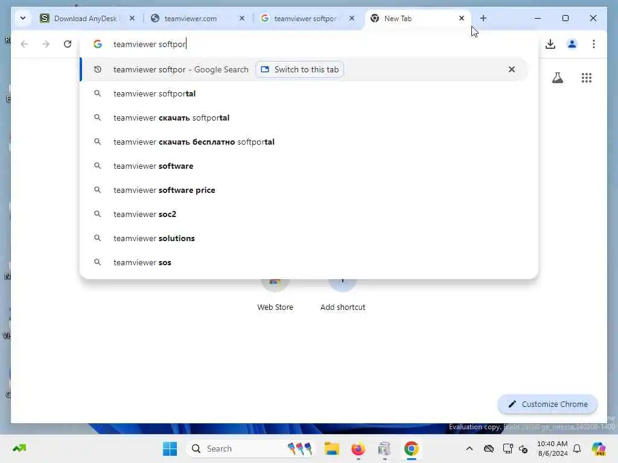This screenshot has height=463, width=618.
Task: Close the New Tab tab
Action: 462,18
